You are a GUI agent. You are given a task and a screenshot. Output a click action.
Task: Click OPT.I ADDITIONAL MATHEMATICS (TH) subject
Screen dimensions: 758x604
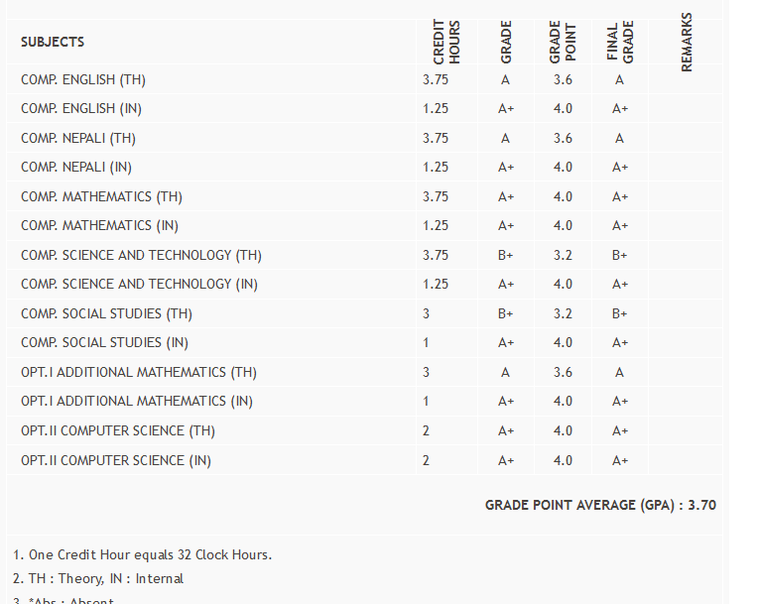click(139, 372)
